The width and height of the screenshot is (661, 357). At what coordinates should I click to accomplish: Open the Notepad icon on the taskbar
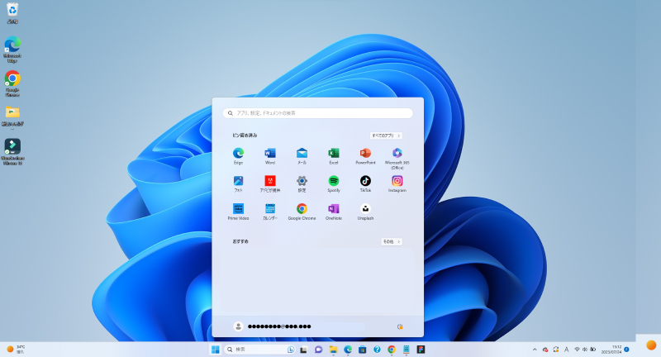coord(406,350)
